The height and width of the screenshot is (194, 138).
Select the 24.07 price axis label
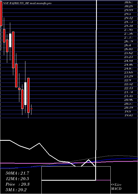tap(128, 69)
